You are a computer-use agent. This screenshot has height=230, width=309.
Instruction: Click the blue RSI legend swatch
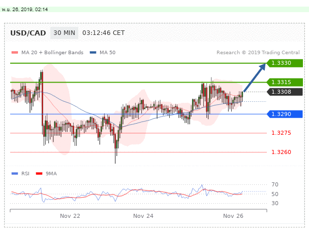coord(15,173)
